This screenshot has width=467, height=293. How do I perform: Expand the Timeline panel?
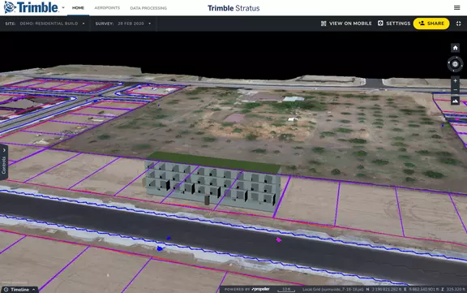click(x=19, y=290)
